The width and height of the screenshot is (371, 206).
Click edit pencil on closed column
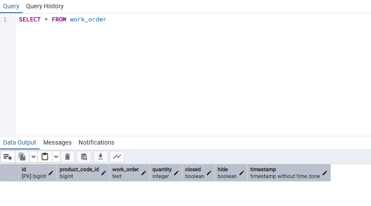(209, 173)
